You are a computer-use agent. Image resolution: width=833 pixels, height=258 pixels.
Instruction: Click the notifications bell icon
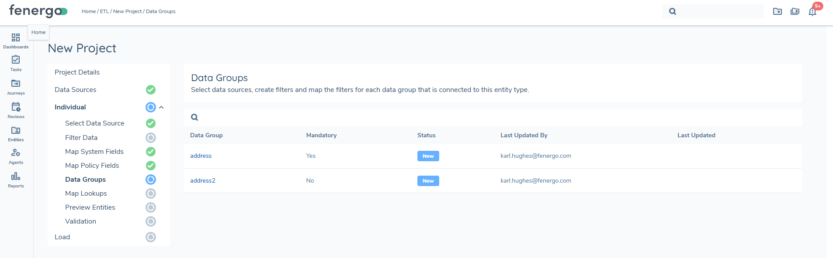(x=812, y=12)
